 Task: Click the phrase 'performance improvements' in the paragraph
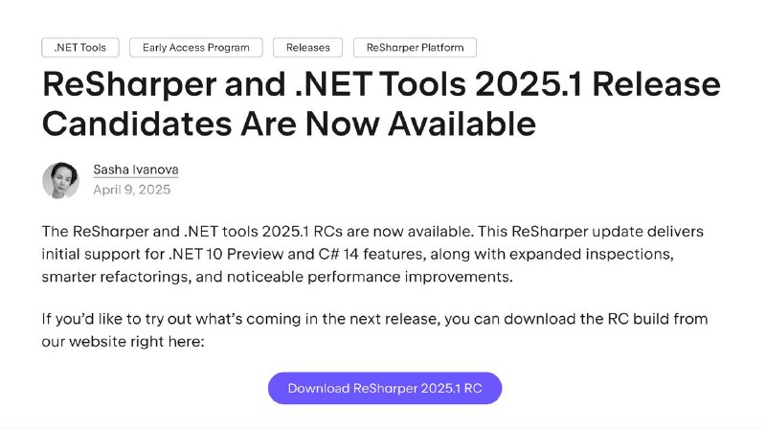click(410, 277)
